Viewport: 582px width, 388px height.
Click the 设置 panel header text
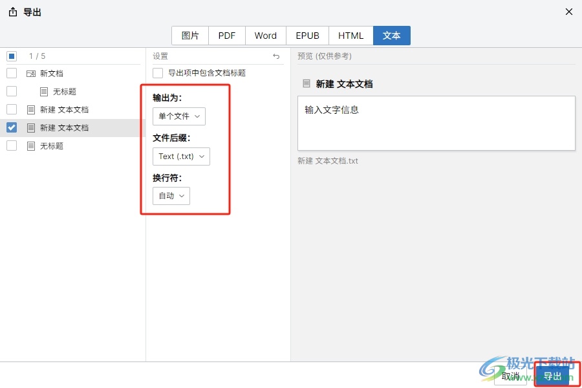[160, 56]
